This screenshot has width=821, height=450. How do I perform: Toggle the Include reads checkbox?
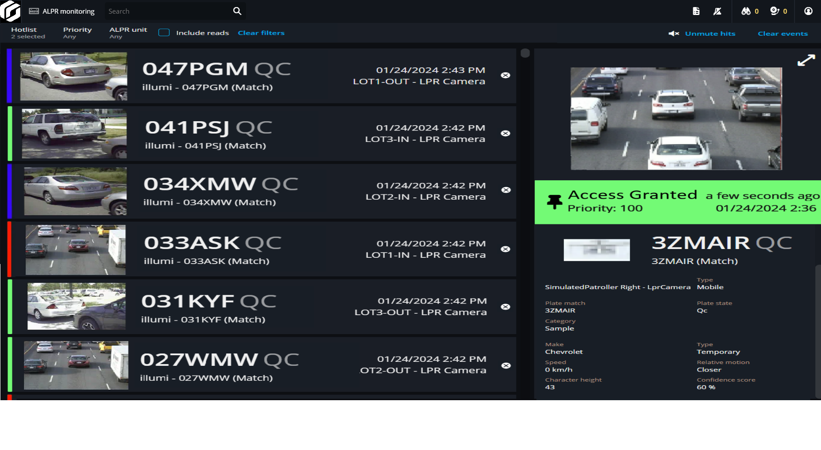[x=164, y=33]
